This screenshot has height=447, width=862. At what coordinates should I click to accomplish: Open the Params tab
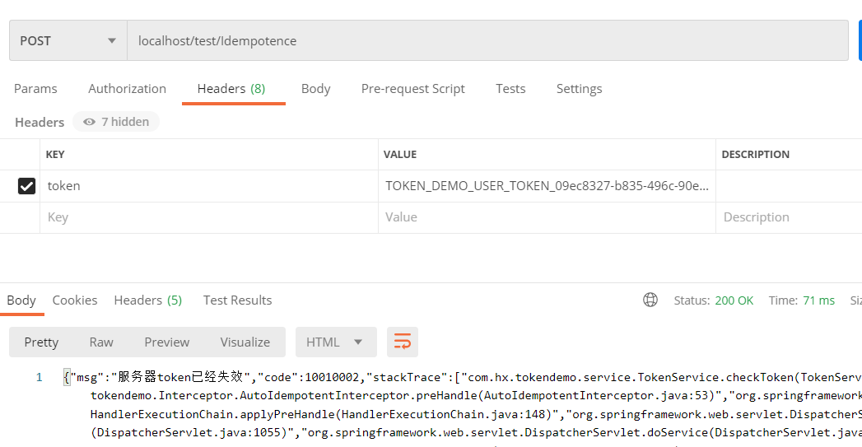pyautogui.click(x=35, y=89)
